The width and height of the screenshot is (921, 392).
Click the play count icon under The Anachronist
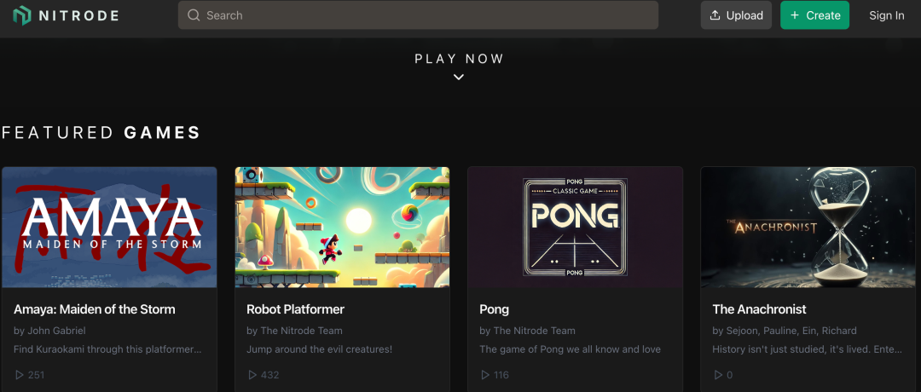click(718, 375)
